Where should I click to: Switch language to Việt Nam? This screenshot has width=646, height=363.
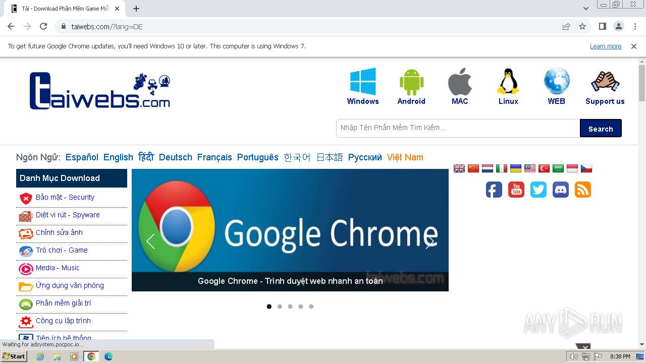coord(405,157)
